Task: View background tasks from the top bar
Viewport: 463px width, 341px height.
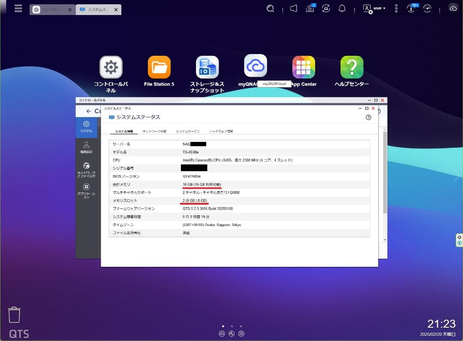Action: pyautogui.click(x=310, y=8)
